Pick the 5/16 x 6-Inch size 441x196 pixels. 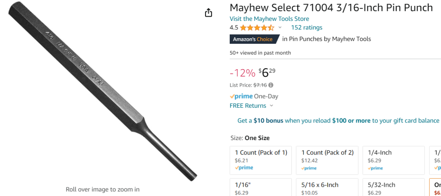coord(327,187)
